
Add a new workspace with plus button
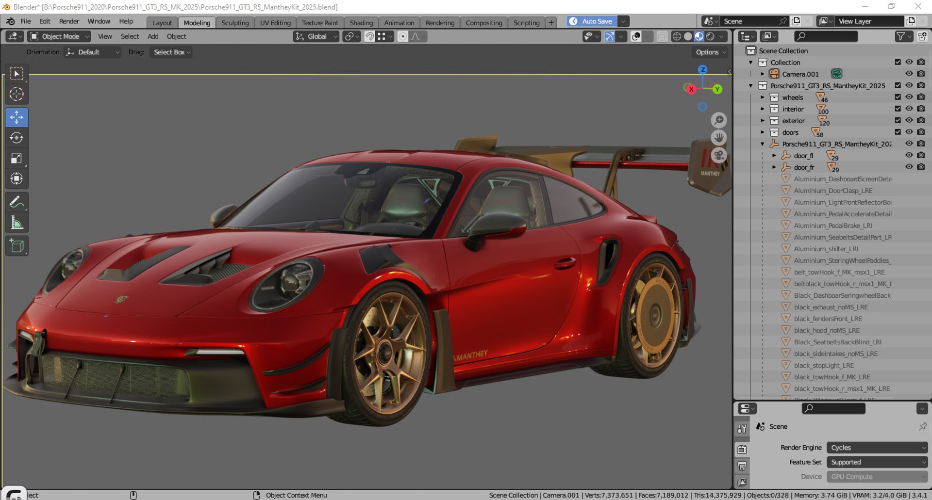pos(551,23)
